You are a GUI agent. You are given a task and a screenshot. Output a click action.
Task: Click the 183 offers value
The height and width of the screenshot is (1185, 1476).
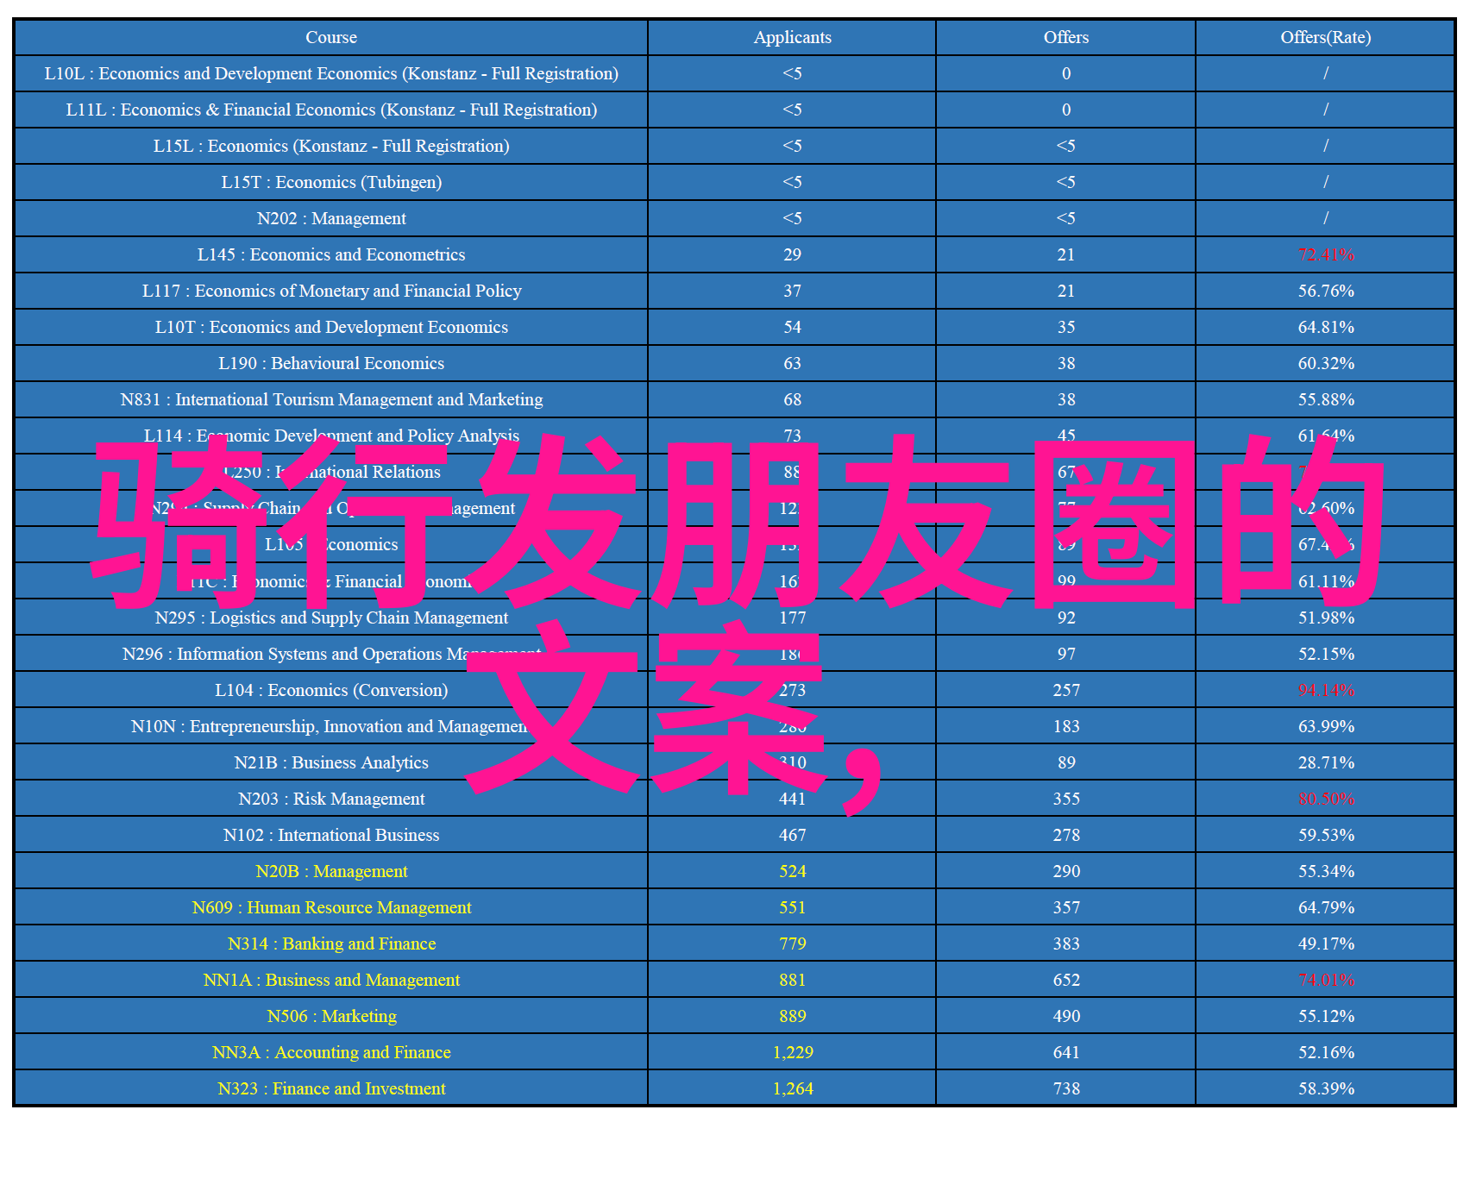(x=1066, y=726)
